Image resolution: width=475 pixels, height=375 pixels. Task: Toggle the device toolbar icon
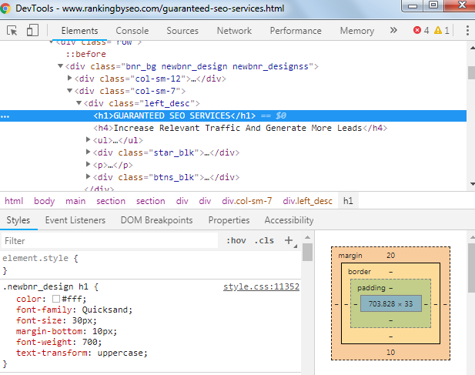tap(32, 31)
